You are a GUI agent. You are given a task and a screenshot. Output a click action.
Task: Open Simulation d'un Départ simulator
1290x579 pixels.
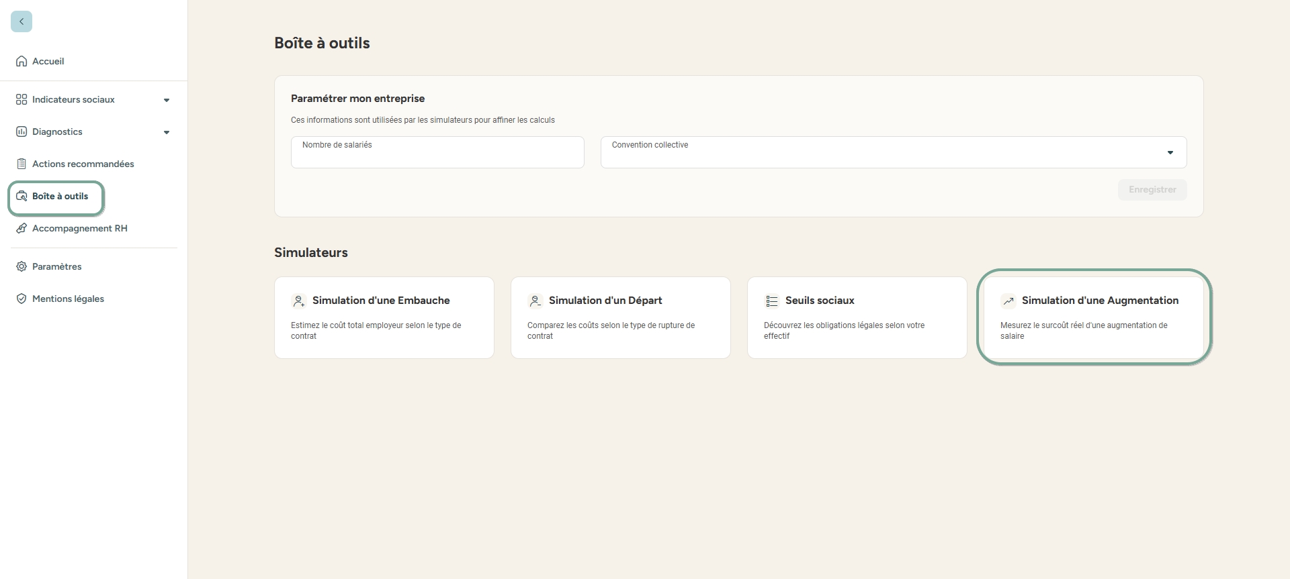pos(620,317)
